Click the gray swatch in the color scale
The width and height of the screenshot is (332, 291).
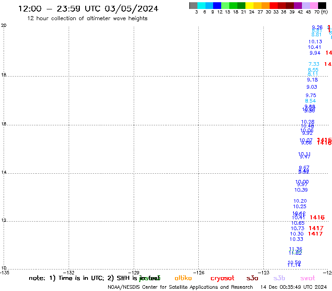[193, 5]
